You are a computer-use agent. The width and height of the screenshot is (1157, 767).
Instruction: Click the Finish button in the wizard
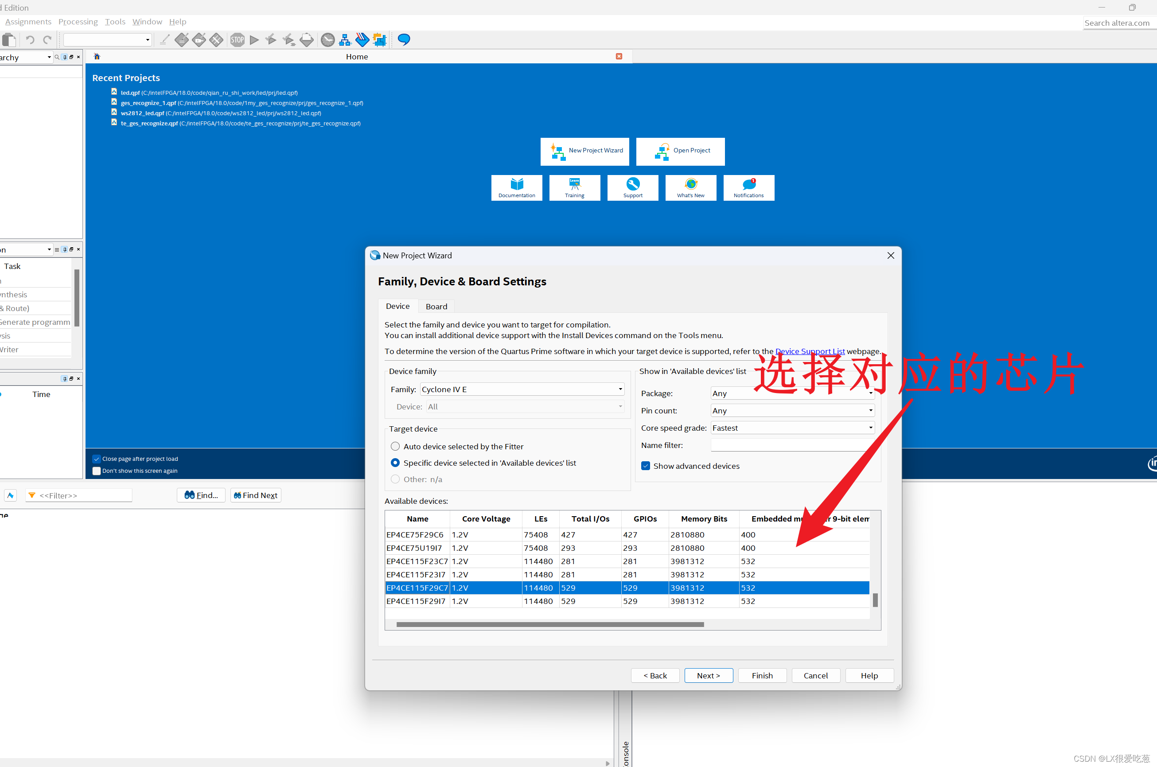[x=762, y=676]
